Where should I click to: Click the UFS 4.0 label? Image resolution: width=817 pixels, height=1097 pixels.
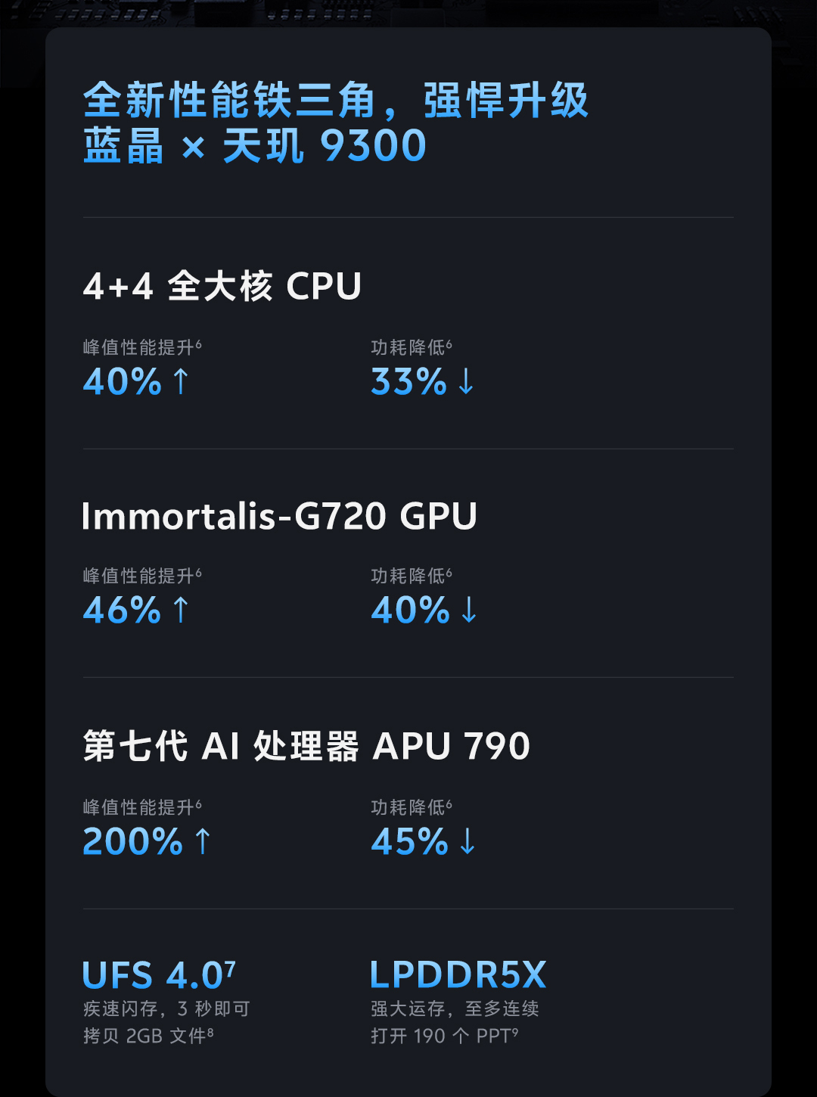coord(153,975)
